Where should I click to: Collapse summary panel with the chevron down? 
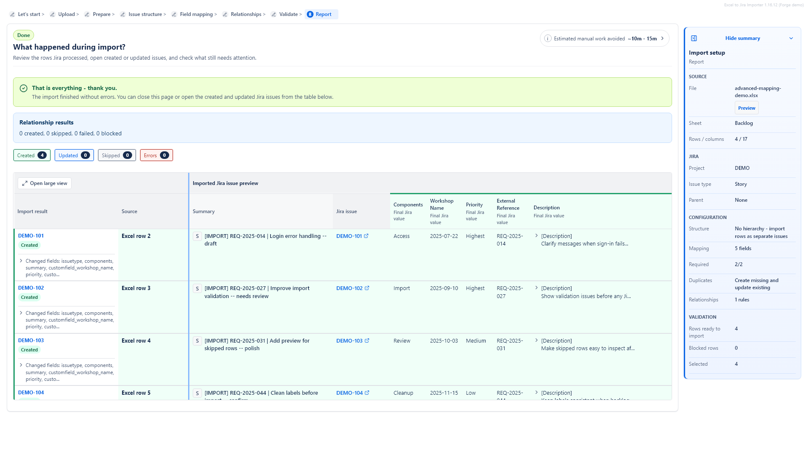pos(791,38)
